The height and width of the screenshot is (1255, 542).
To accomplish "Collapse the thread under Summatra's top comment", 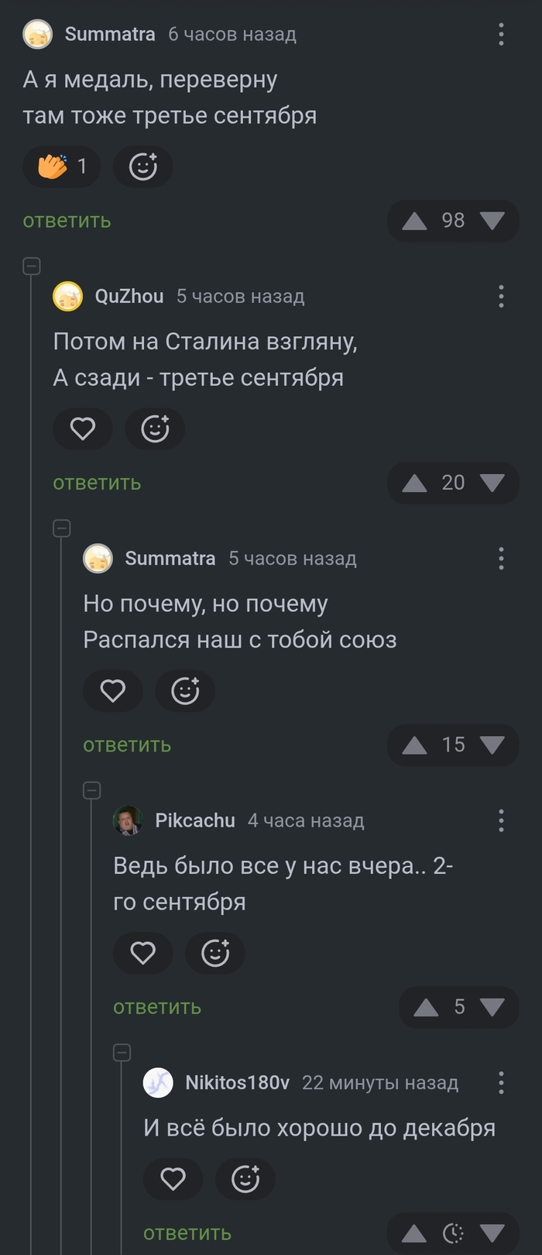I will point(32,266).
